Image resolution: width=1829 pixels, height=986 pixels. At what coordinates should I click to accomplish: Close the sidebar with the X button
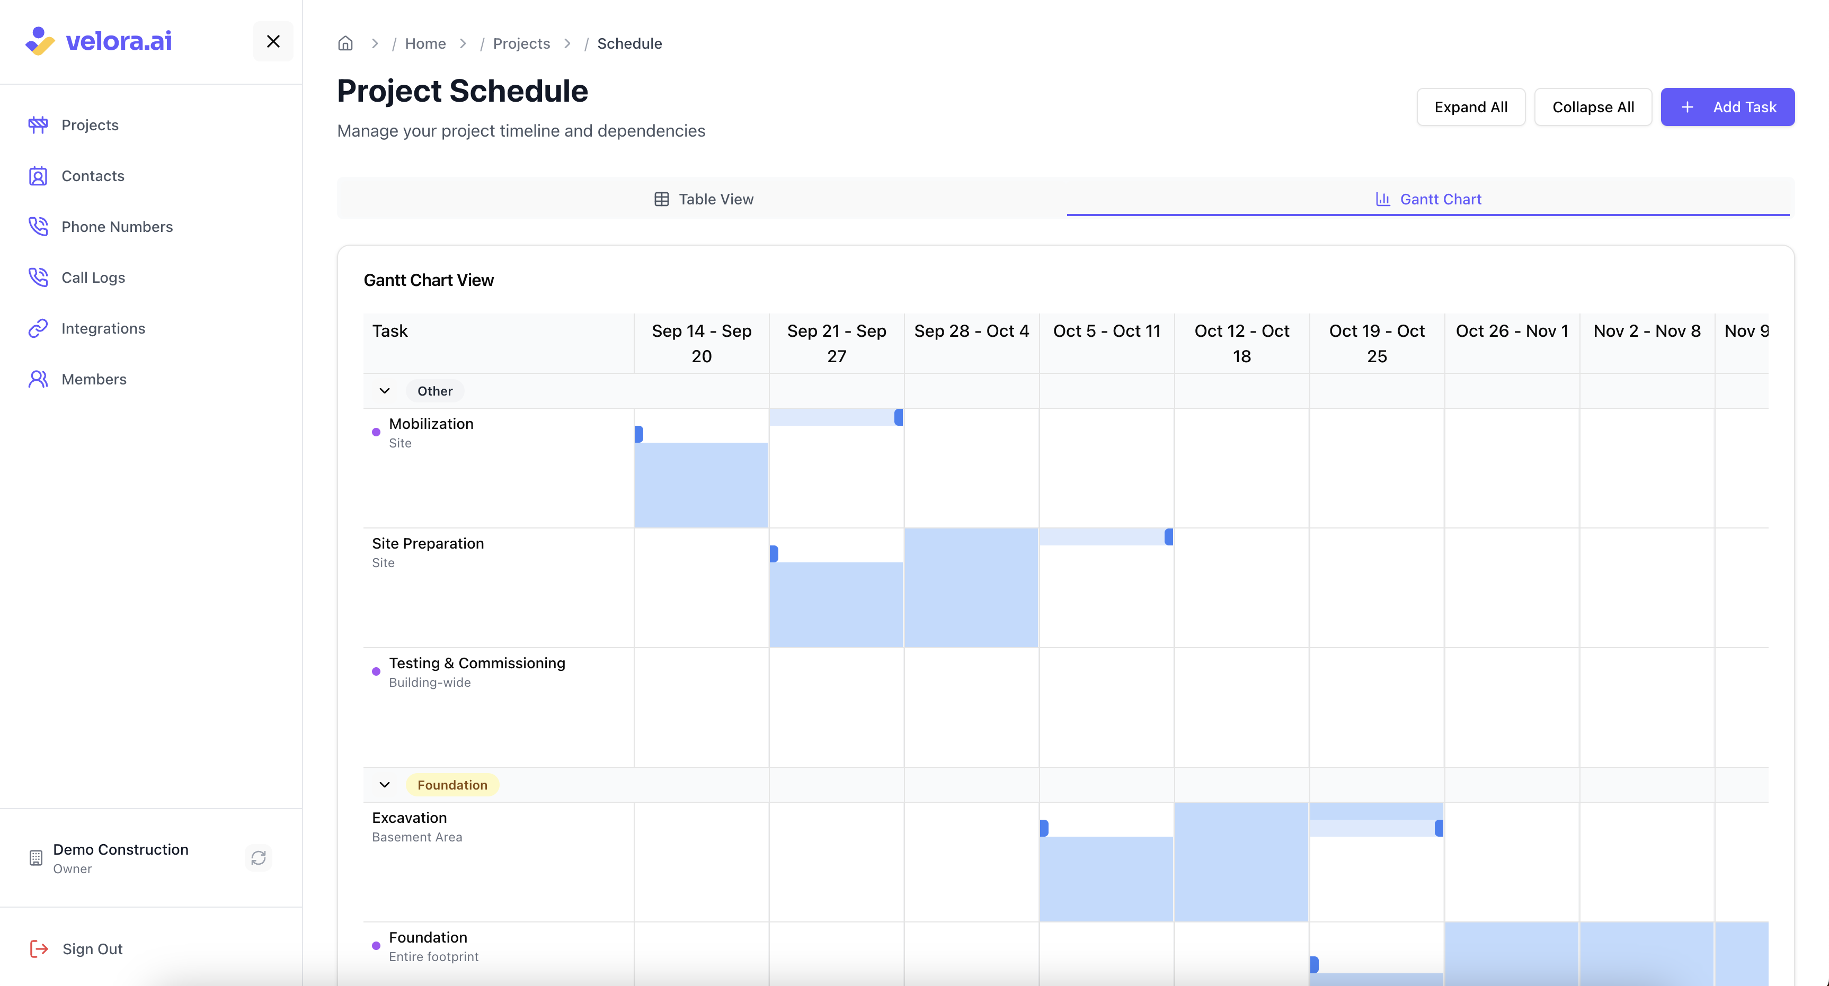[x=273, y=41]
